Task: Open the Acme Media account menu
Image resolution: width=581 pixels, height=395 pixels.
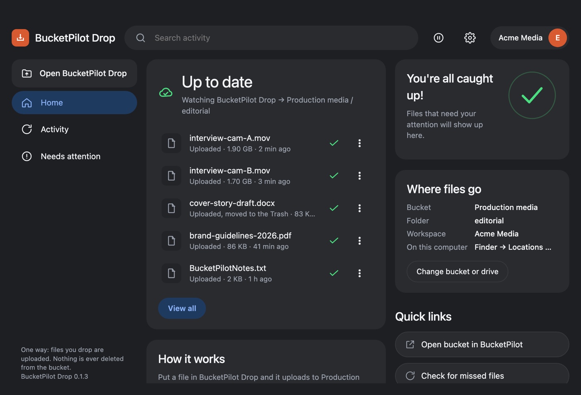Action: tap(529, 38)
